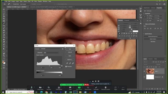Image resolution: width=168 pixels, height=94 pixels.
Task: Sample white point eyedropper in Levels dialog
Action: (73, 63)
